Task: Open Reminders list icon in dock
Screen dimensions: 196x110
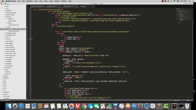Action: (x=59, y=106)
